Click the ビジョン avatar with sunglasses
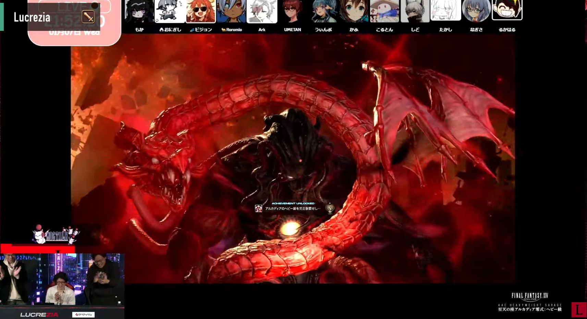Image resolution: width=587 pixels, height=319 pixels. point(201,11)
